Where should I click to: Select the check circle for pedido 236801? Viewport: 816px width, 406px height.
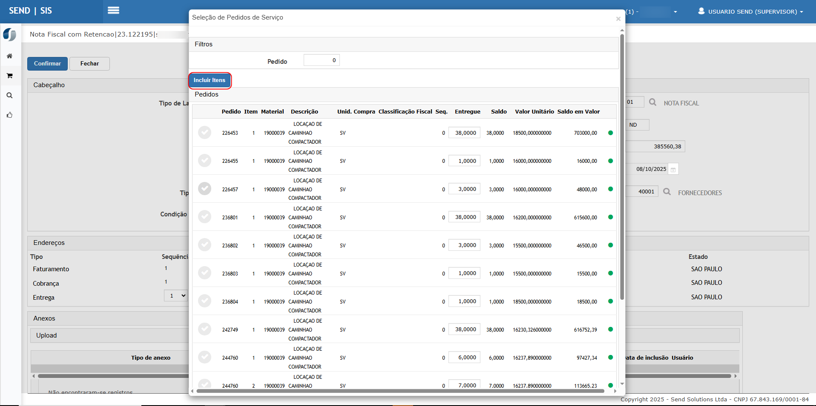pos(205,217)
